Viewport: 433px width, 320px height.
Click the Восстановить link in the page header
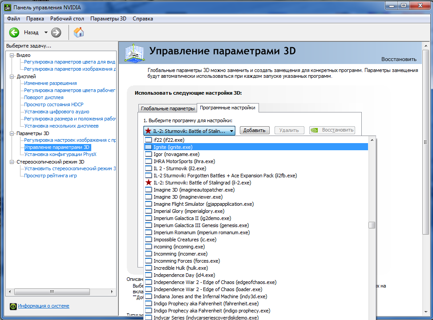[x=399, y=59]
